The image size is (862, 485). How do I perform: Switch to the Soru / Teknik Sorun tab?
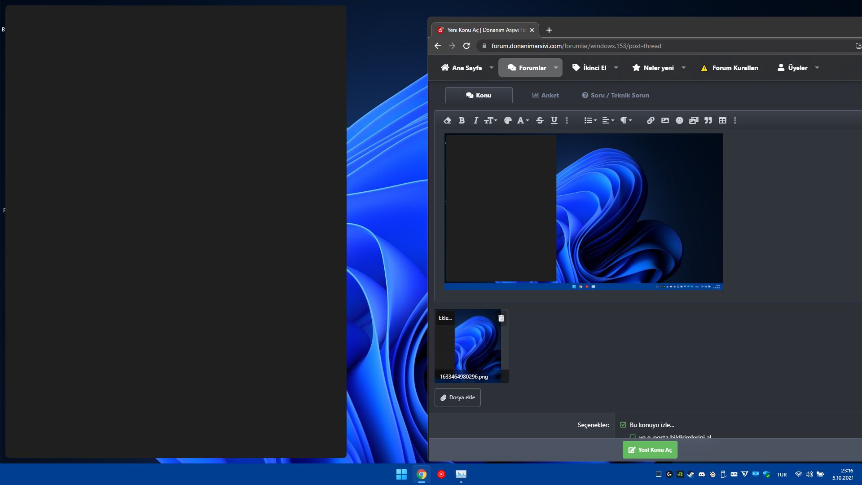point(616,95)
